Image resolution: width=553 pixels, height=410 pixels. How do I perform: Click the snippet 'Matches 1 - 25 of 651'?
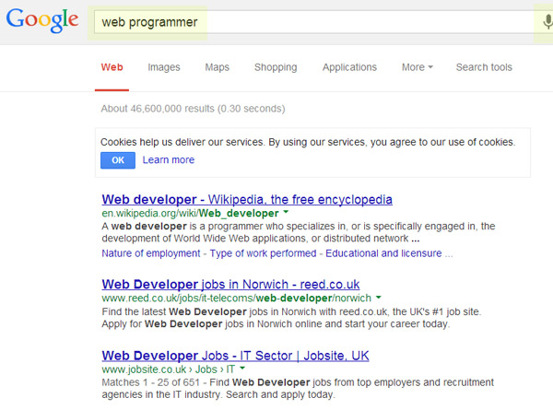tap(298, 388)
